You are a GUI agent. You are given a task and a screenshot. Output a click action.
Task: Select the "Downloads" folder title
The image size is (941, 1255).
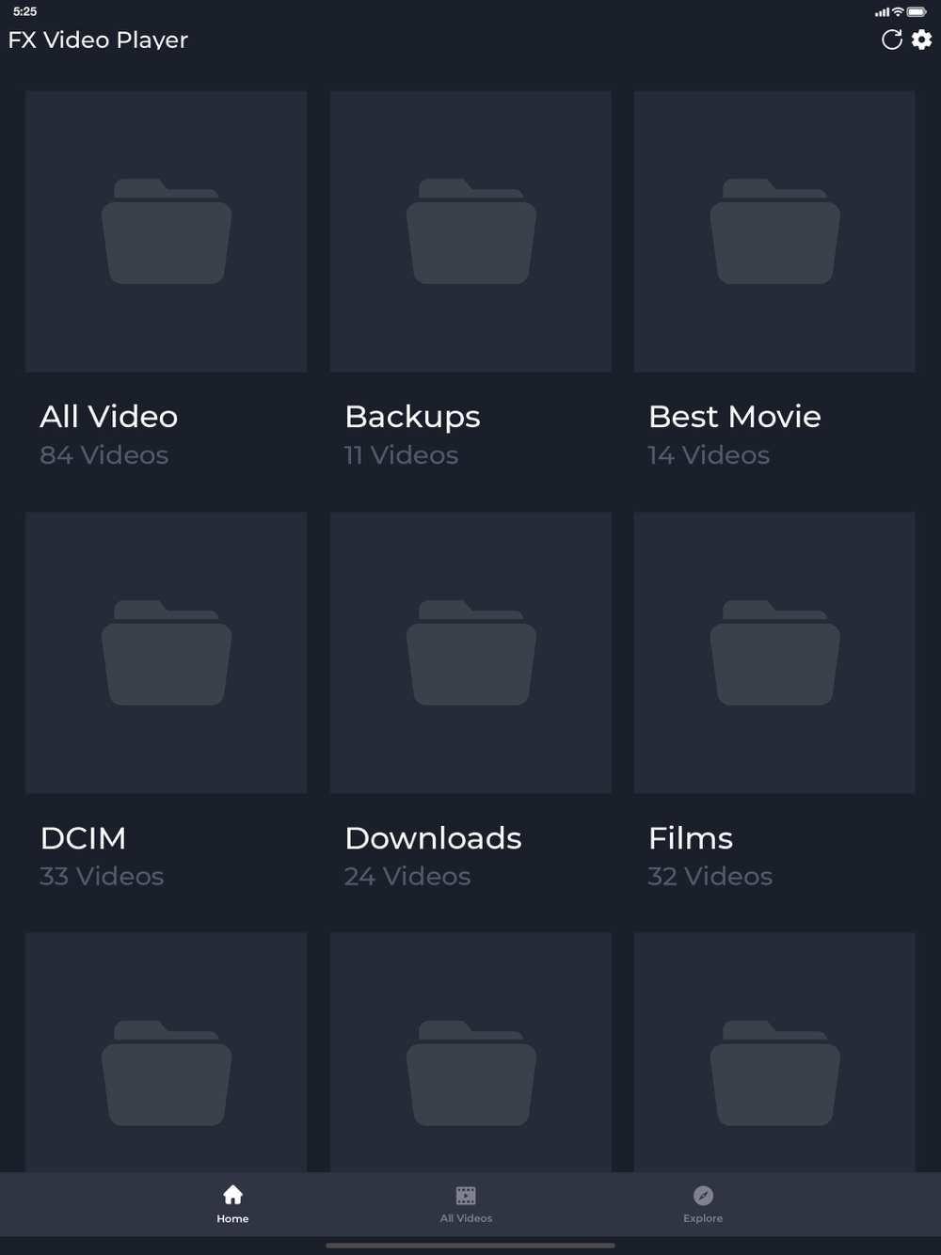(x=433, y=837)
